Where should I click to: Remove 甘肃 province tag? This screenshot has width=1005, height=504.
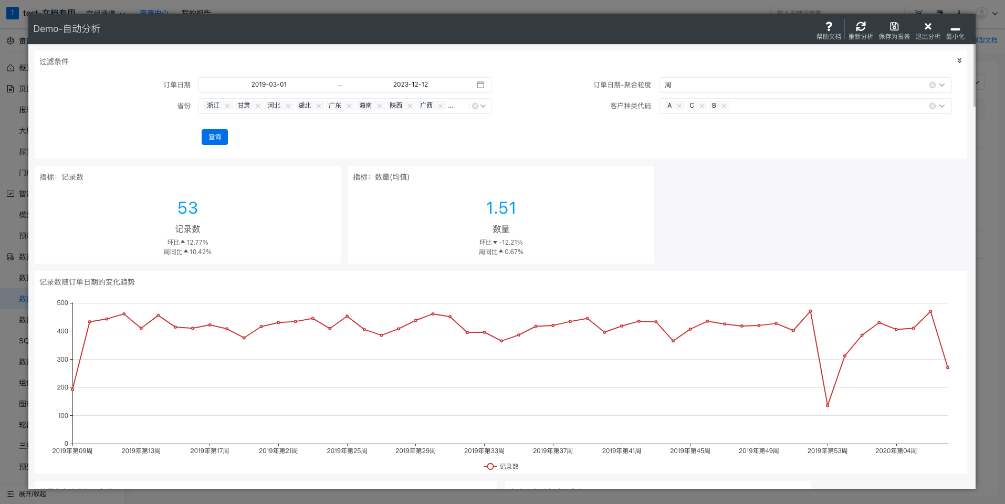coord(258,106)
